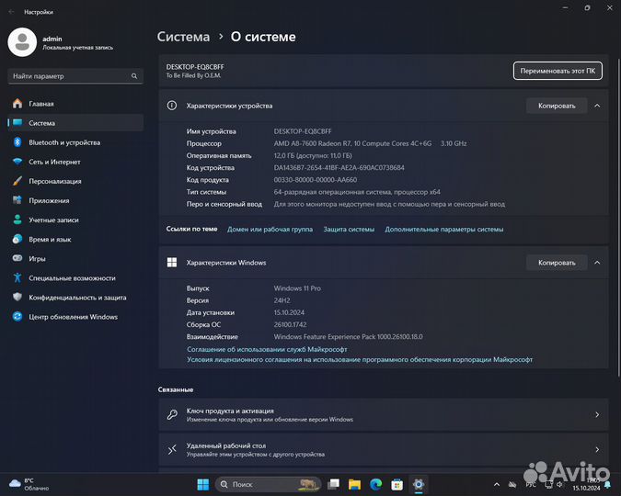Click the Windows logo near Характеристики Windows
Viewport: 621px width, 496px height.
point(172,263)
